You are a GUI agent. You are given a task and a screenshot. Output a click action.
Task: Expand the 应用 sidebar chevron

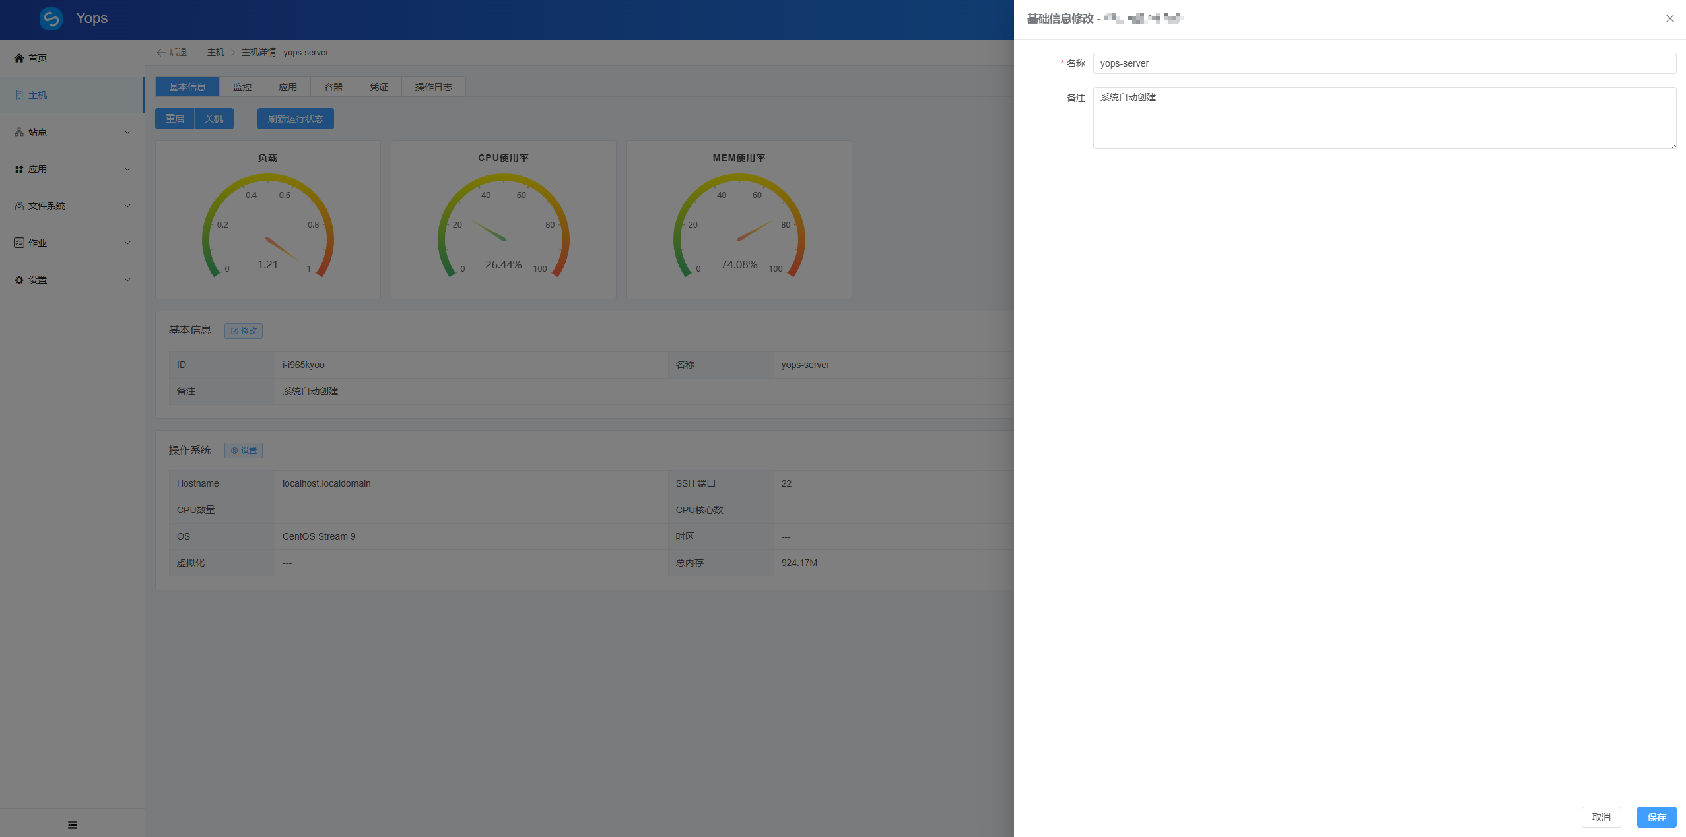click(x=127, y=169)
